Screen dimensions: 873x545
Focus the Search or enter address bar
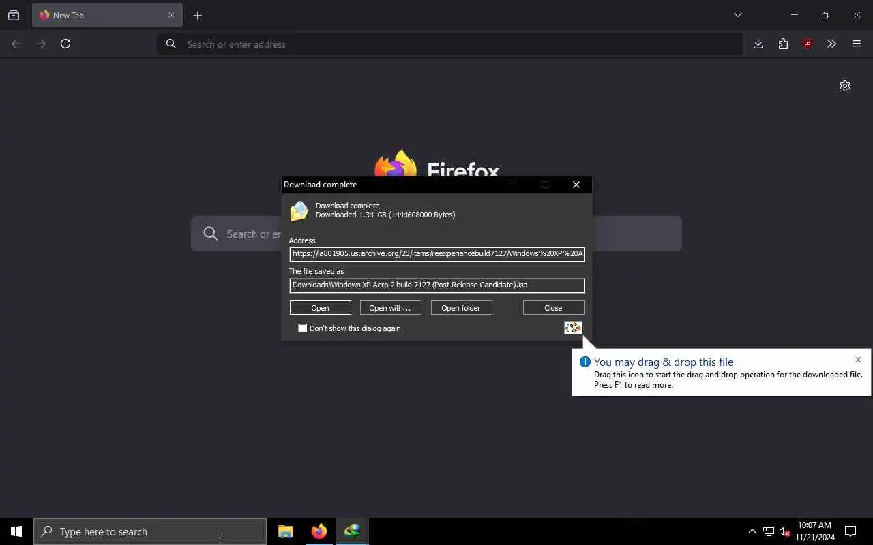pyautogui.click(x=450, y=44)
